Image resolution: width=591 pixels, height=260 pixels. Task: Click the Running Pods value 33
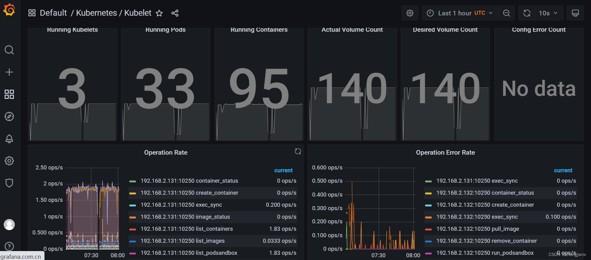click(166, 89)
